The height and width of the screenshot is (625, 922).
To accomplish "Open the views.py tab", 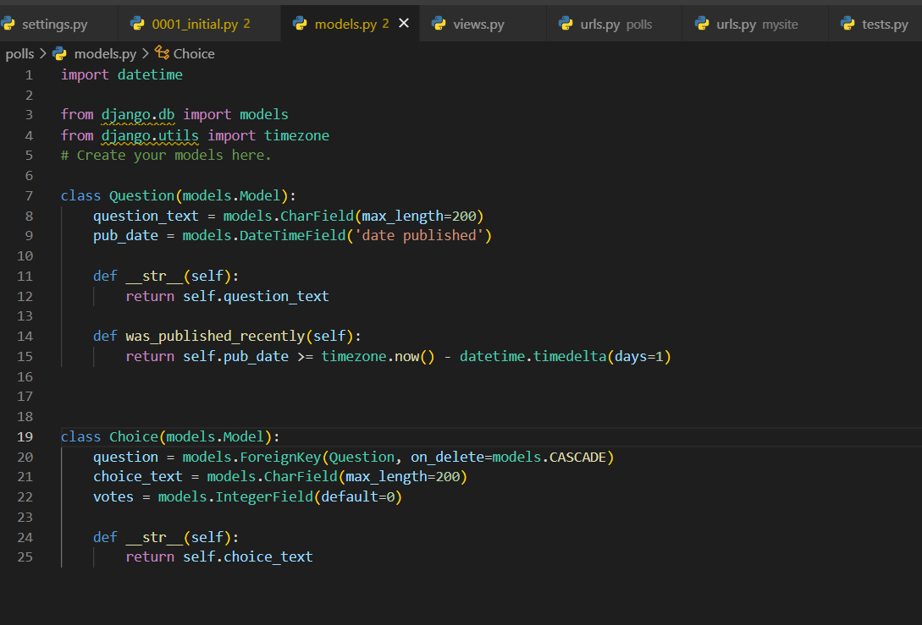I will [x=478, y=24].
